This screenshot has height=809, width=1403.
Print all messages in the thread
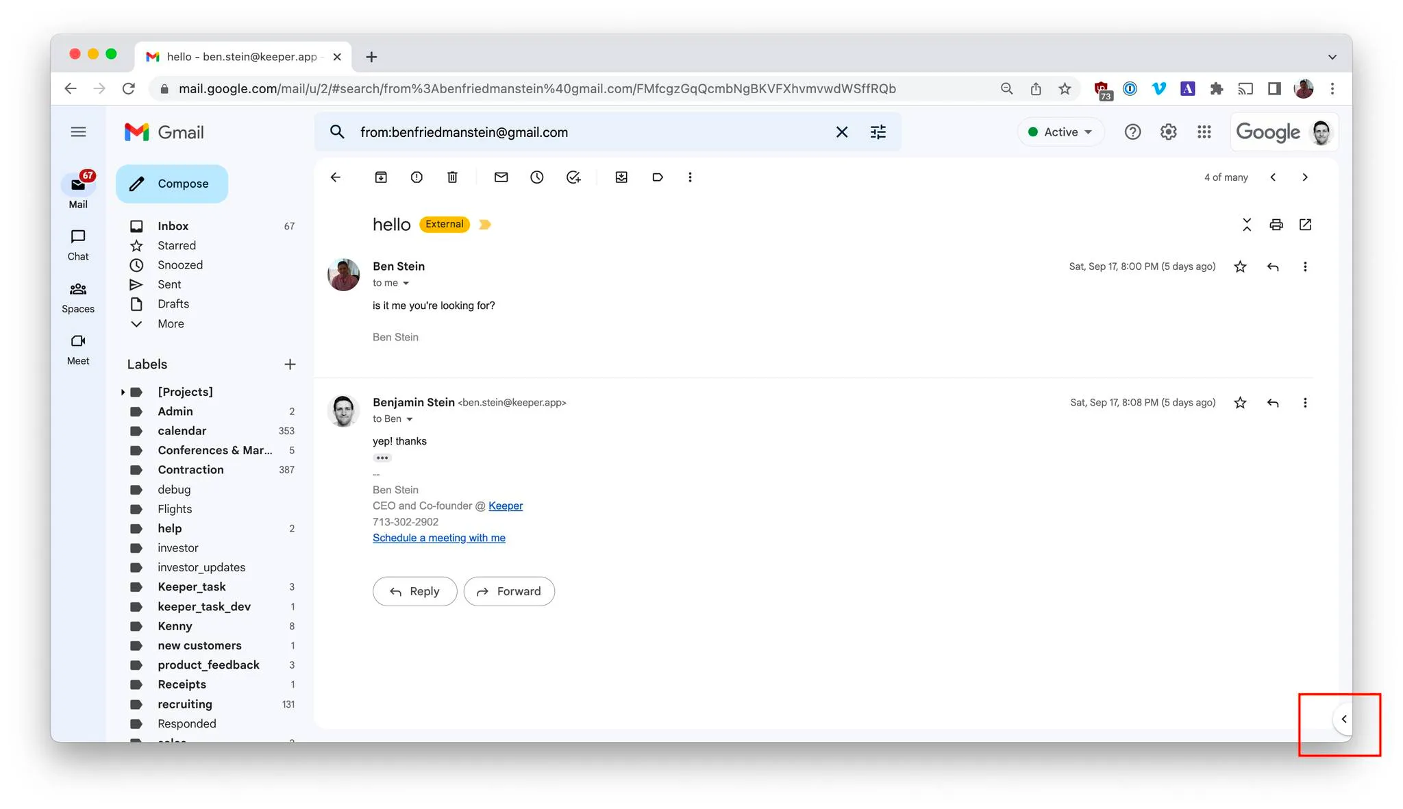[x=1276, y=225]
